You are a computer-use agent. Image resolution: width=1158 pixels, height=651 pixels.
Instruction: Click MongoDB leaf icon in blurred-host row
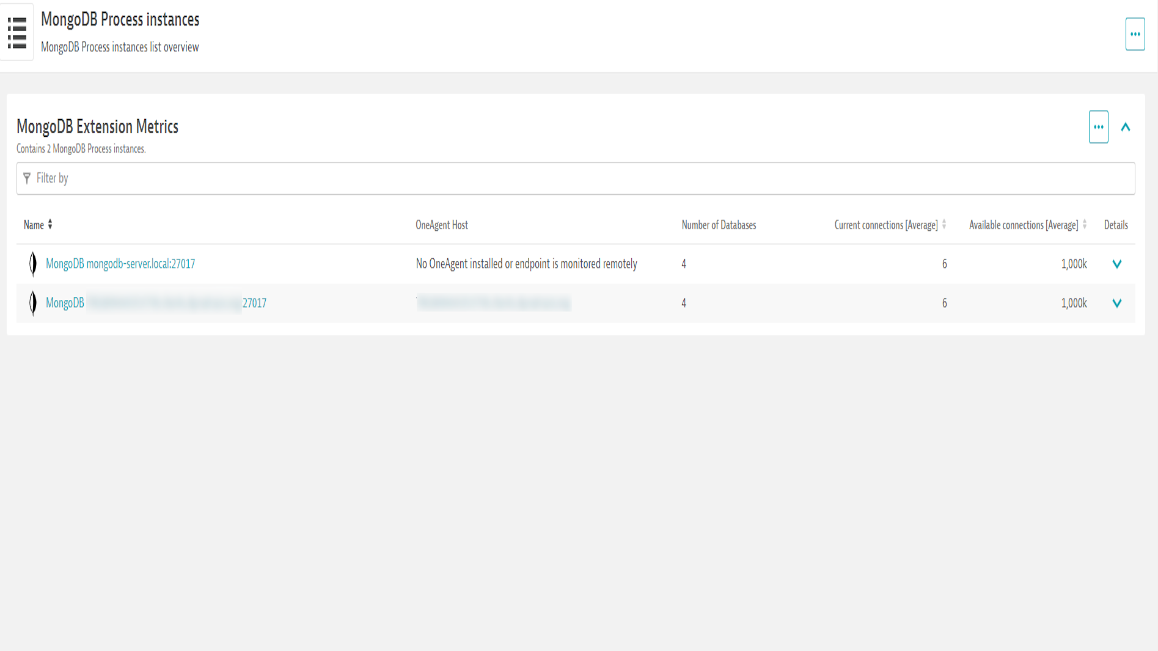33,303
